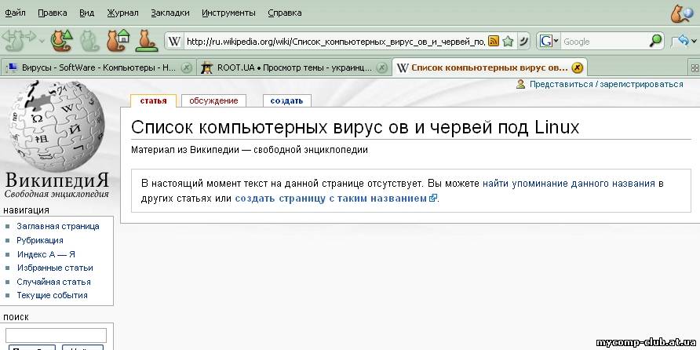Select the статья page tab

tap(153, 101)
